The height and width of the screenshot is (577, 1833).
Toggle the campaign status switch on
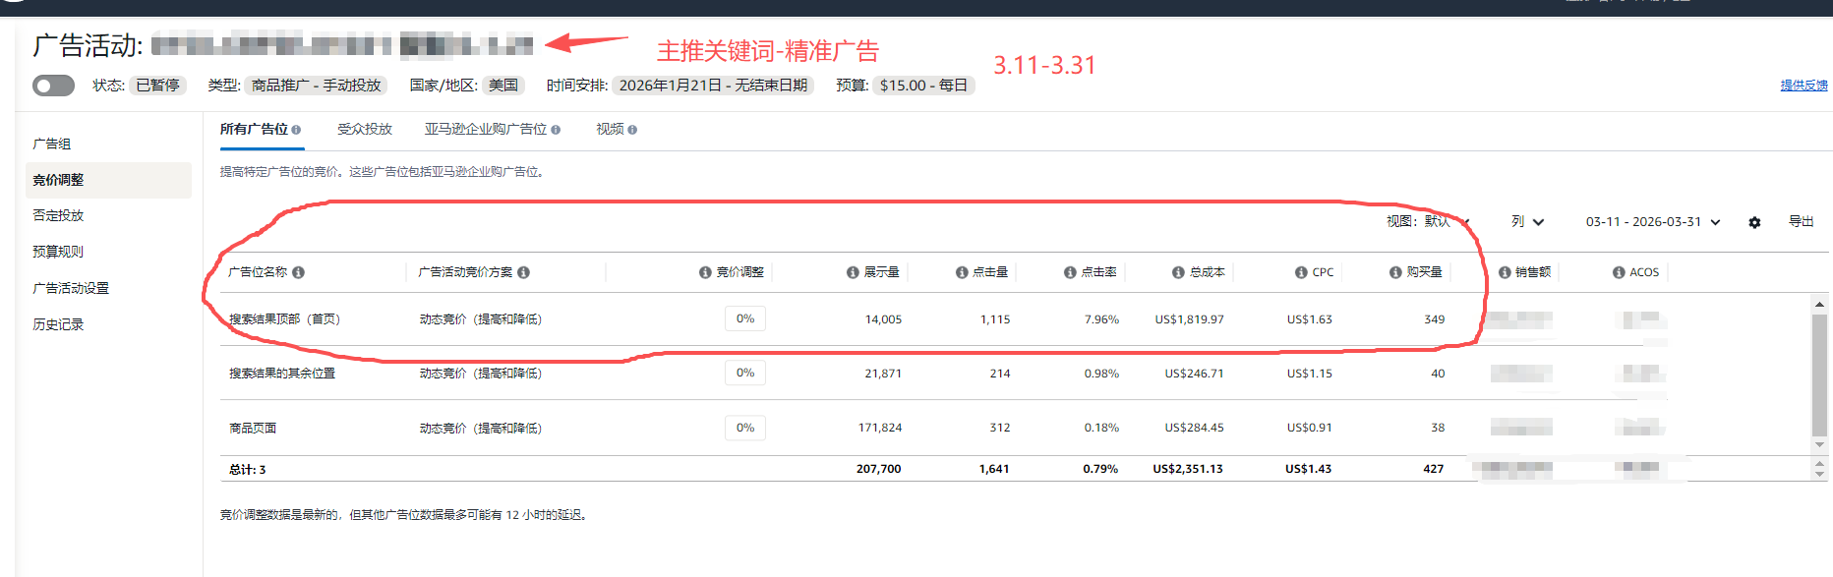click(53, 86)
